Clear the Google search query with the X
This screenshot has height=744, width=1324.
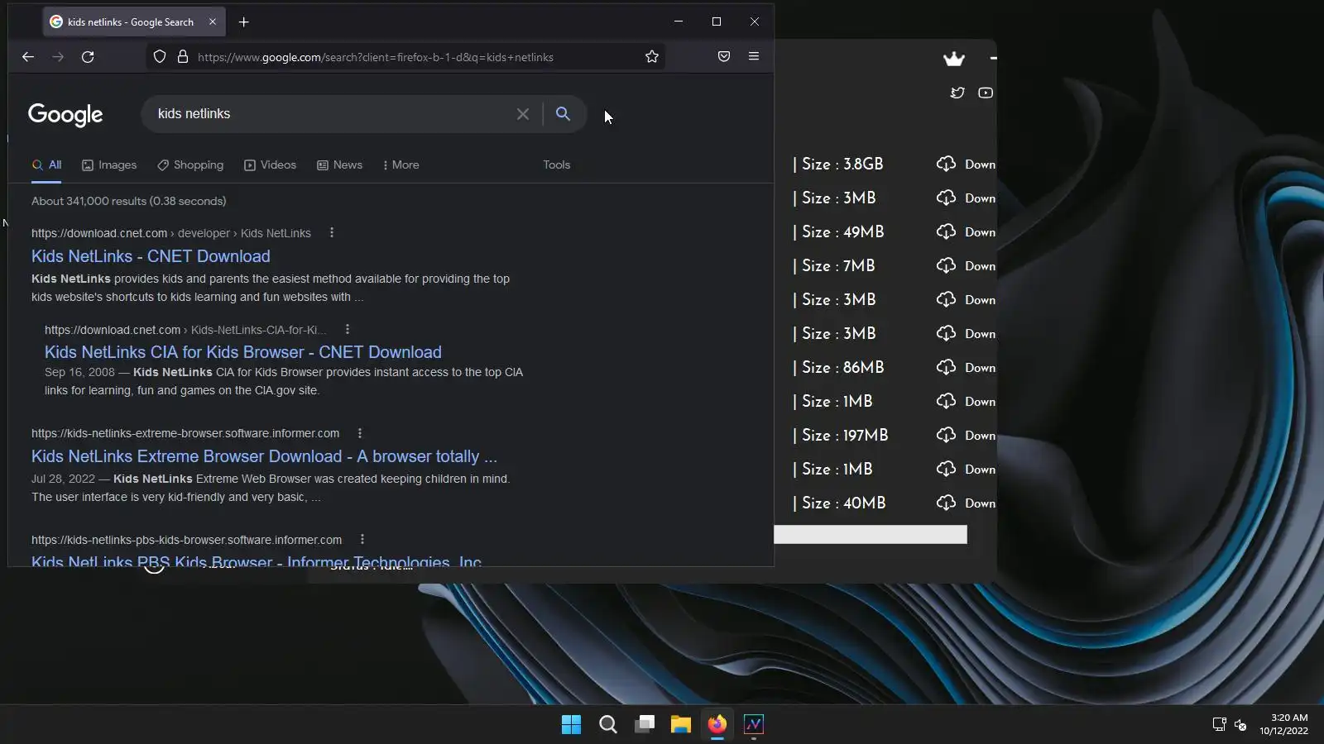click(523, 114)
